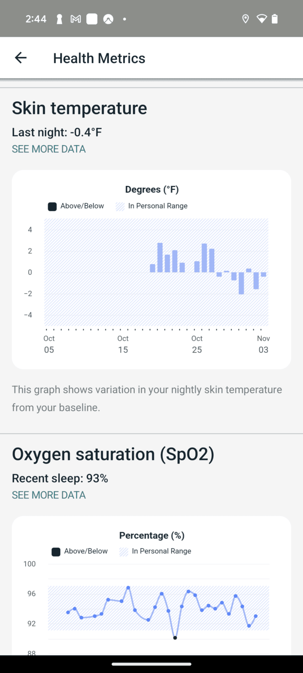
Task: Open SEE MORE DATA under Oxygen saturation
Action: (49, 495)
